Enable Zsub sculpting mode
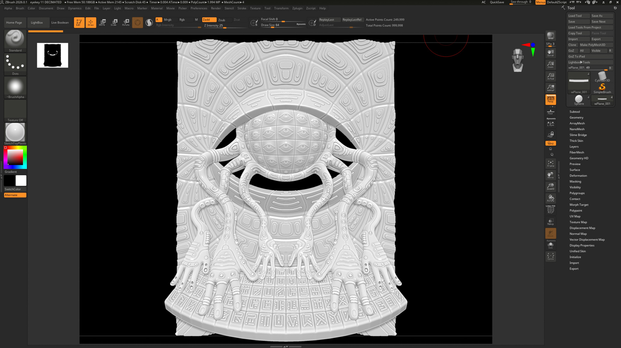The image size is (621, 348). [222, 20]
